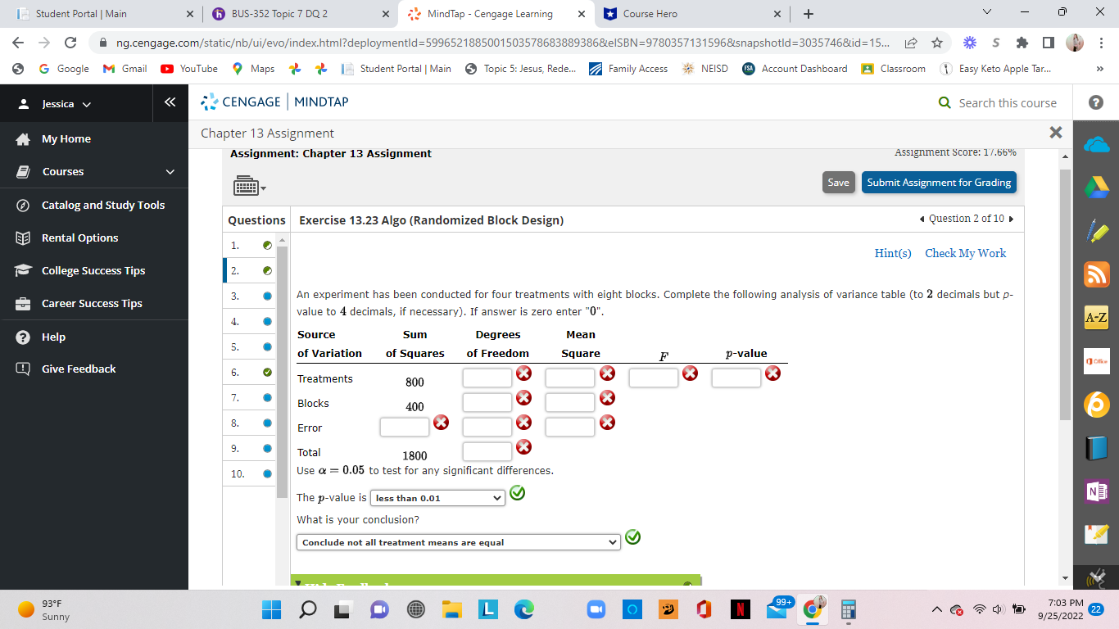Switch to Course Hero tab

click(x=691, y=14)
